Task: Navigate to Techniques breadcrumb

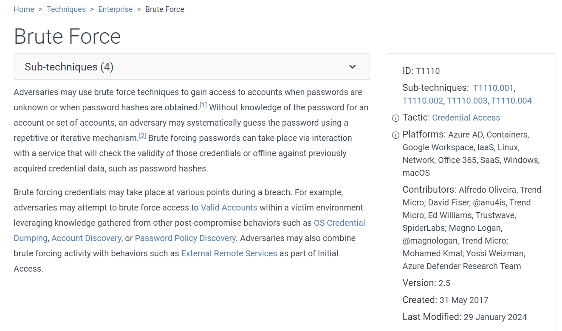Action: [66, 9]
